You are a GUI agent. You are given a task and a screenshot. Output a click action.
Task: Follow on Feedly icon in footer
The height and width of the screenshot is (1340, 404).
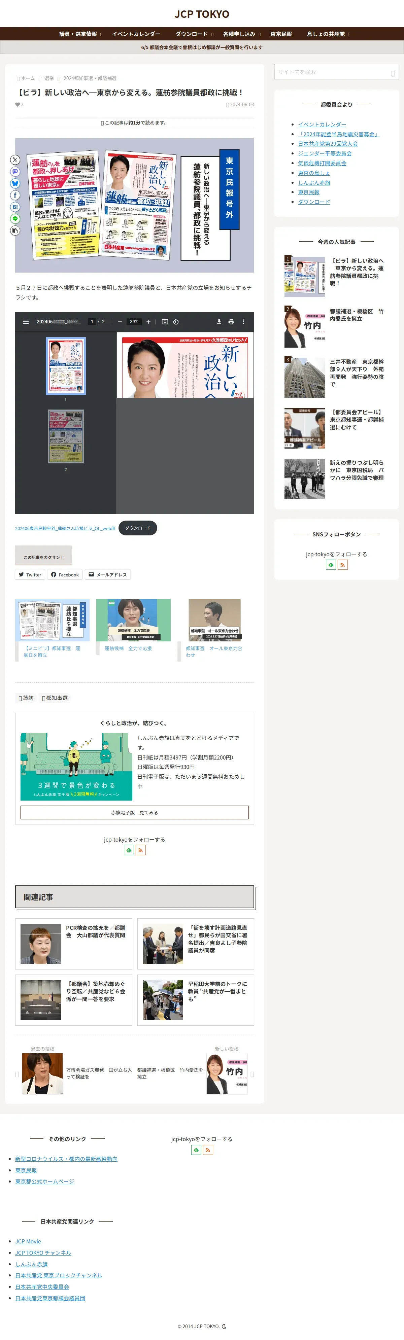tap(196, 1150)
